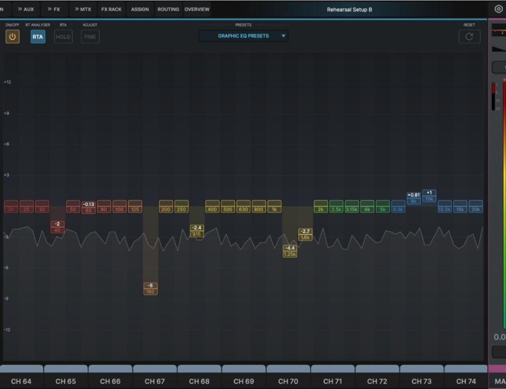The width and height of the screenshot is (506, 389).
Task: Select the 1.25k band fader
Action: (x=290, y=251)
